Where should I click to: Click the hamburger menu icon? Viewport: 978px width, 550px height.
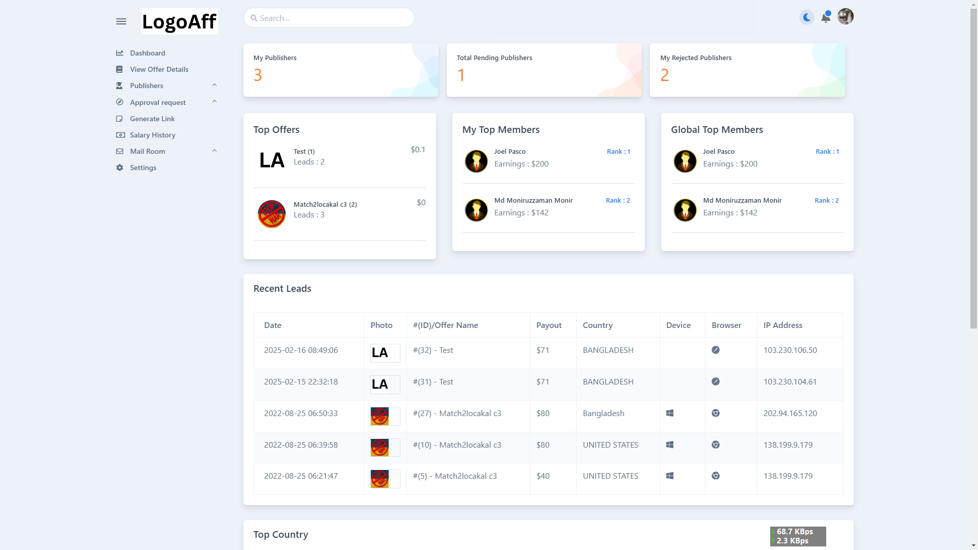(121, 21)
